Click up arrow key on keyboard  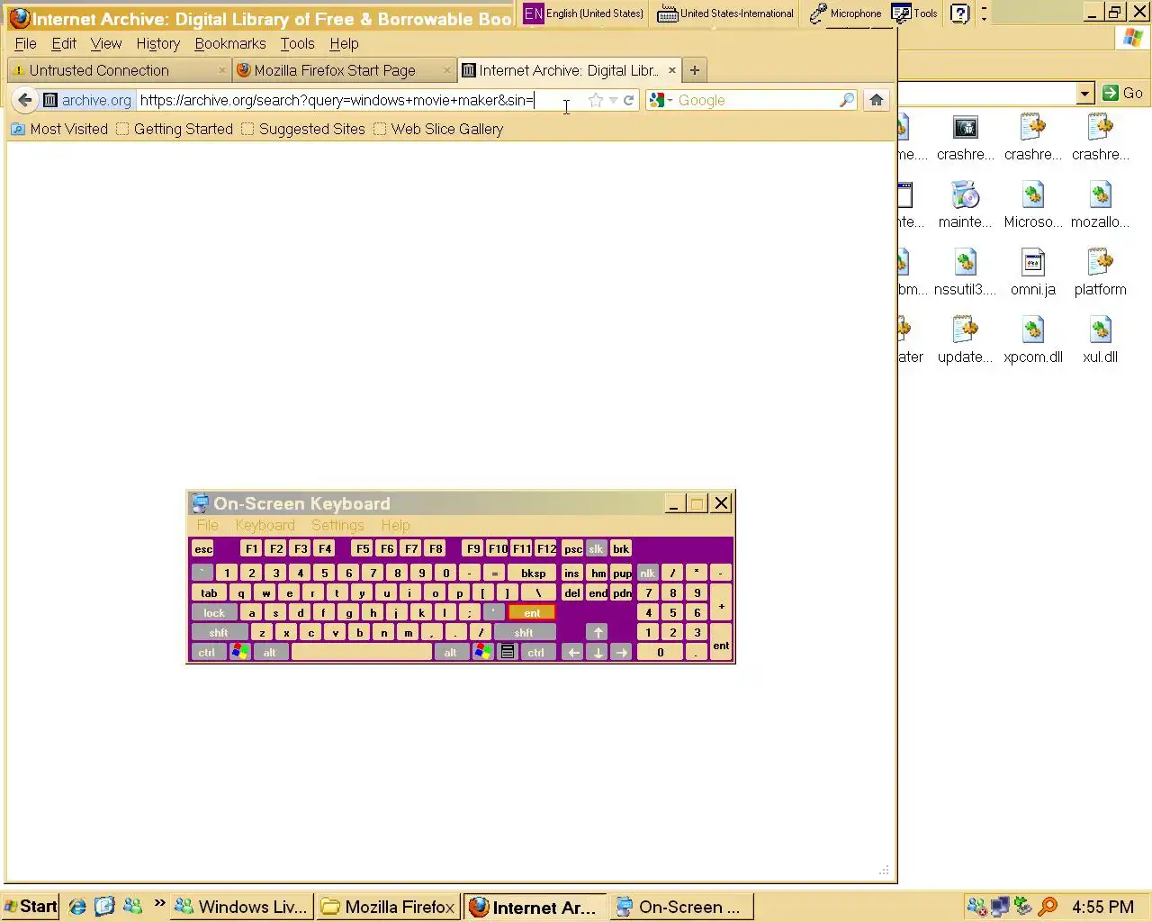pos(598,632)
